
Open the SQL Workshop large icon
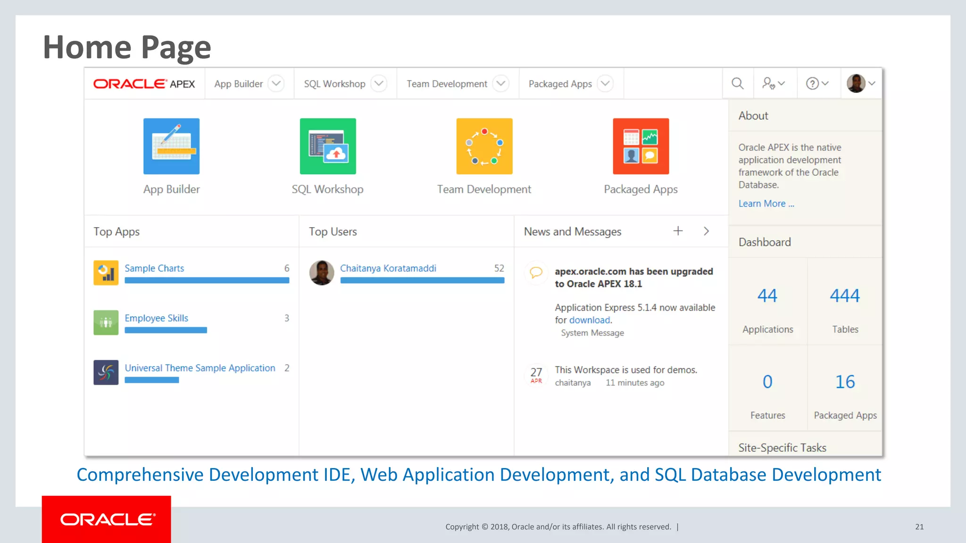(x=328, y=146)
